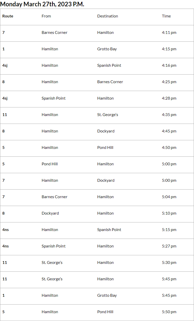
Task: Select the 4:45 pm time cell
Action: pyautogui.click(x=169, y=131)
